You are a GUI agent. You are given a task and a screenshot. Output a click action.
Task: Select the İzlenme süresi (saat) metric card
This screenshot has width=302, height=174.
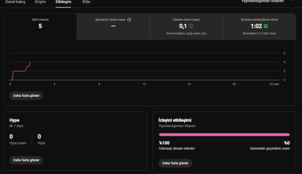[186, 27]
